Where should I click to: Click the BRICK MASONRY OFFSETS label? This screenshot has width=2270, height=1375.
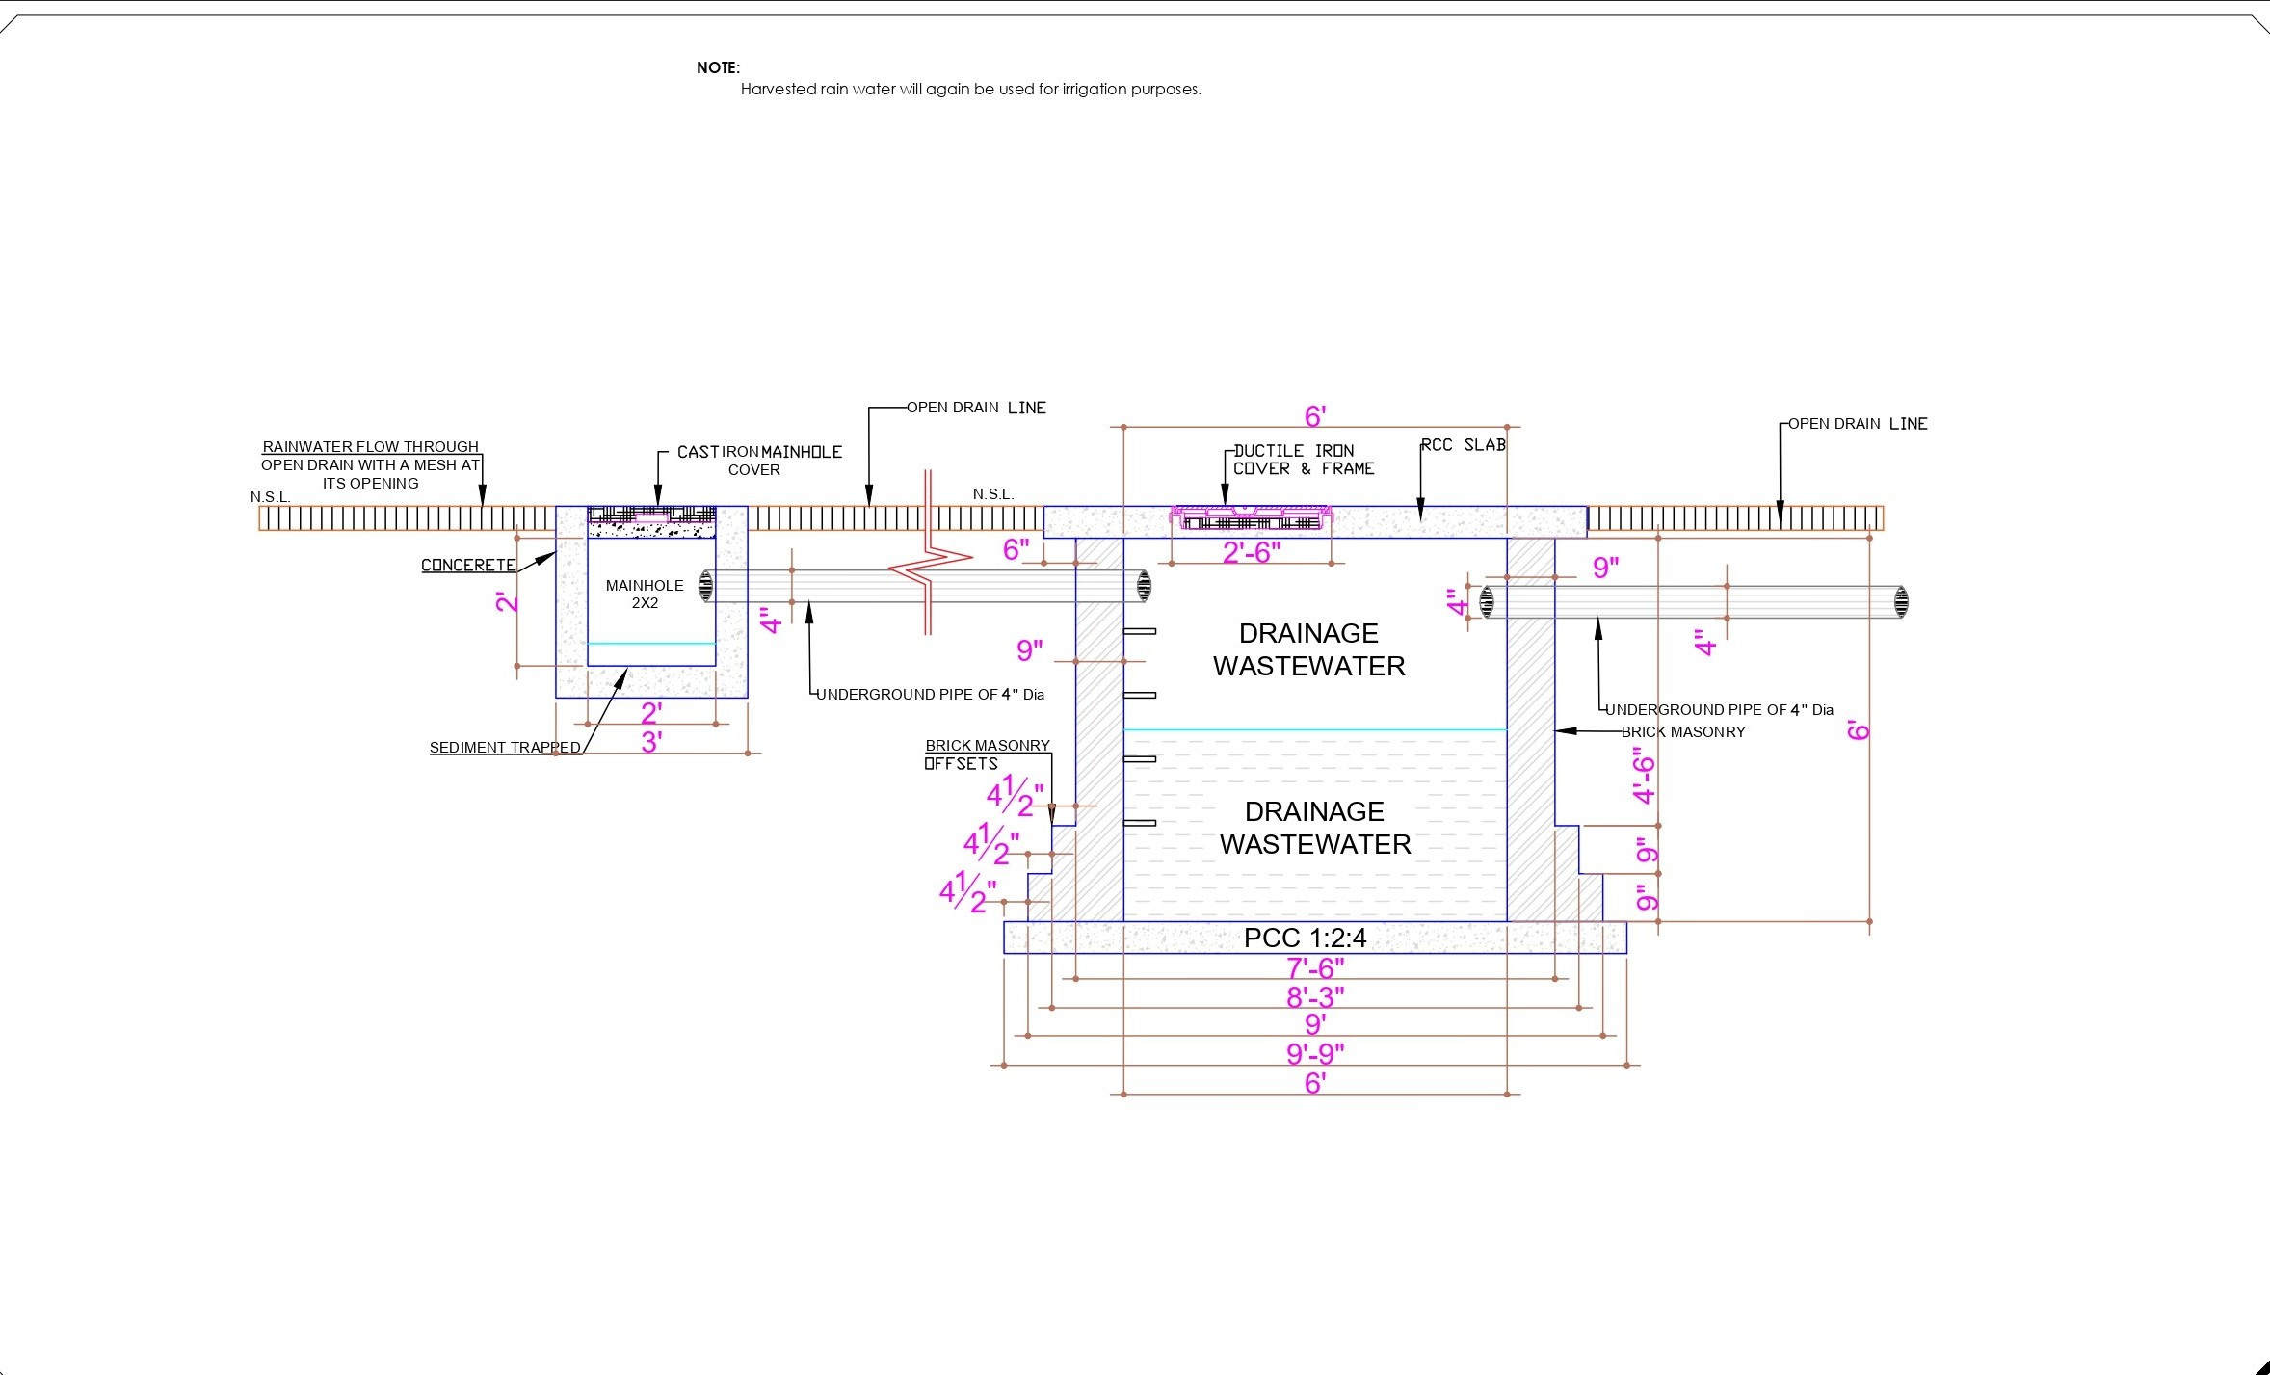(x=987, y=754)
